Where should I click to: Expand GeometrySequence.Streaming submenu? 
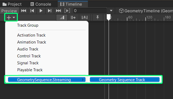point(47,80)
